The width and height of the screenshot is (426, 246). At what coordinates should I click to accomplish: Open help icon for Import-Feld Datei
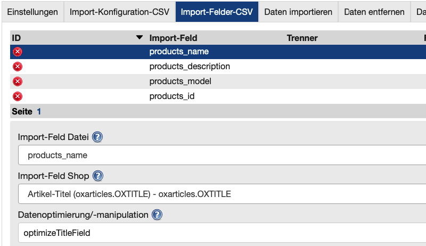[x=97, y=137]
